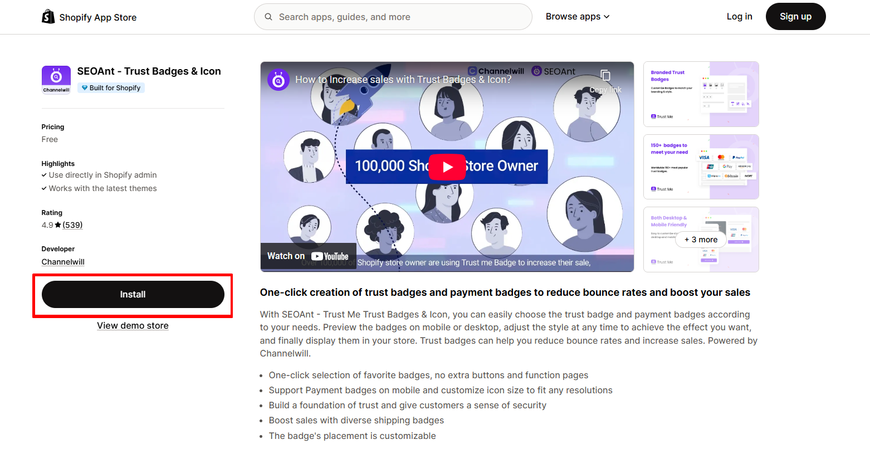Click the Built for Shopify badge

(111, 88)
